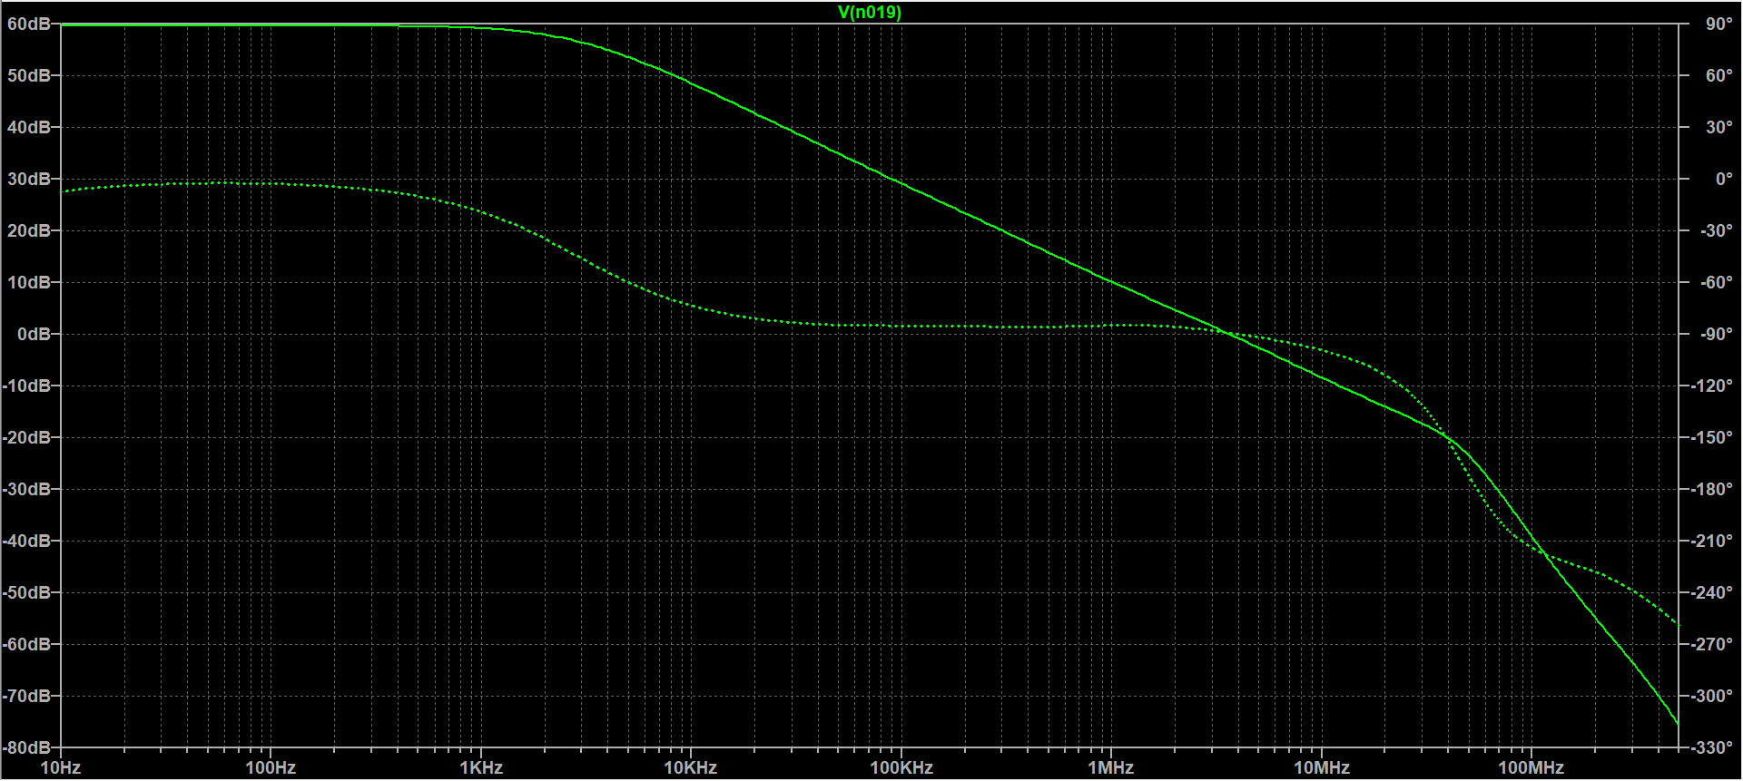Click the -40dB left axis label
This screenshot has width=1743, height=781.
(x=26, y=542)
